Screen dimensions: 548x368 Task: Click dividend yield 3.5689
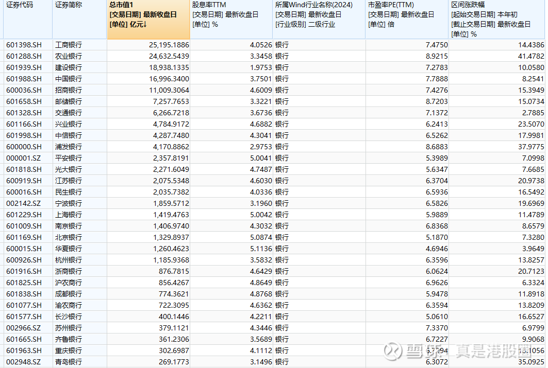(x=261, y=339)
